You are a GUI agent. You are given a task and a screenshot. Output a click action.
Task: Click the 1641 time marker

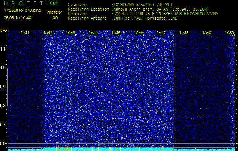tap(25, 33)
